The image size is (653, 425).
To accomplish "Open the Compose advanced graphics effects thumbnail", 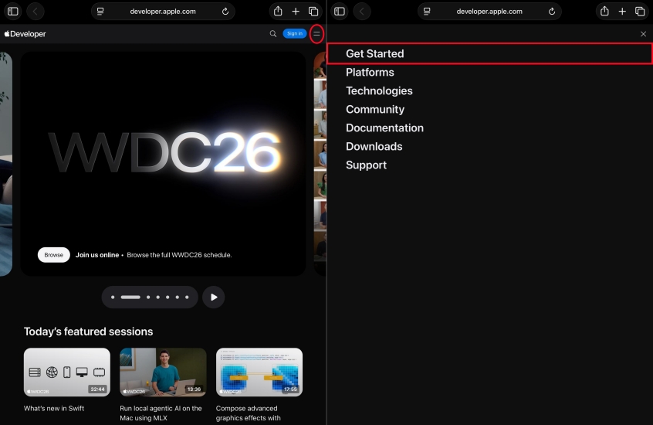I will 259,372.
